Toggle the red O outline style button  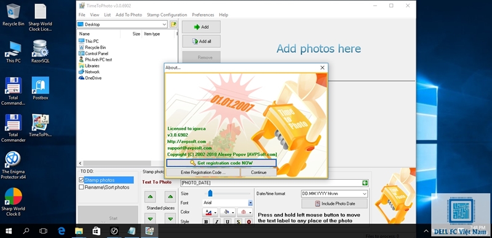(249, 221)
